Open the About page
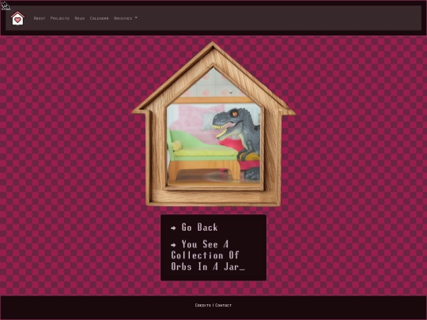This screenshot has height=320, width=427. [40, 18]
